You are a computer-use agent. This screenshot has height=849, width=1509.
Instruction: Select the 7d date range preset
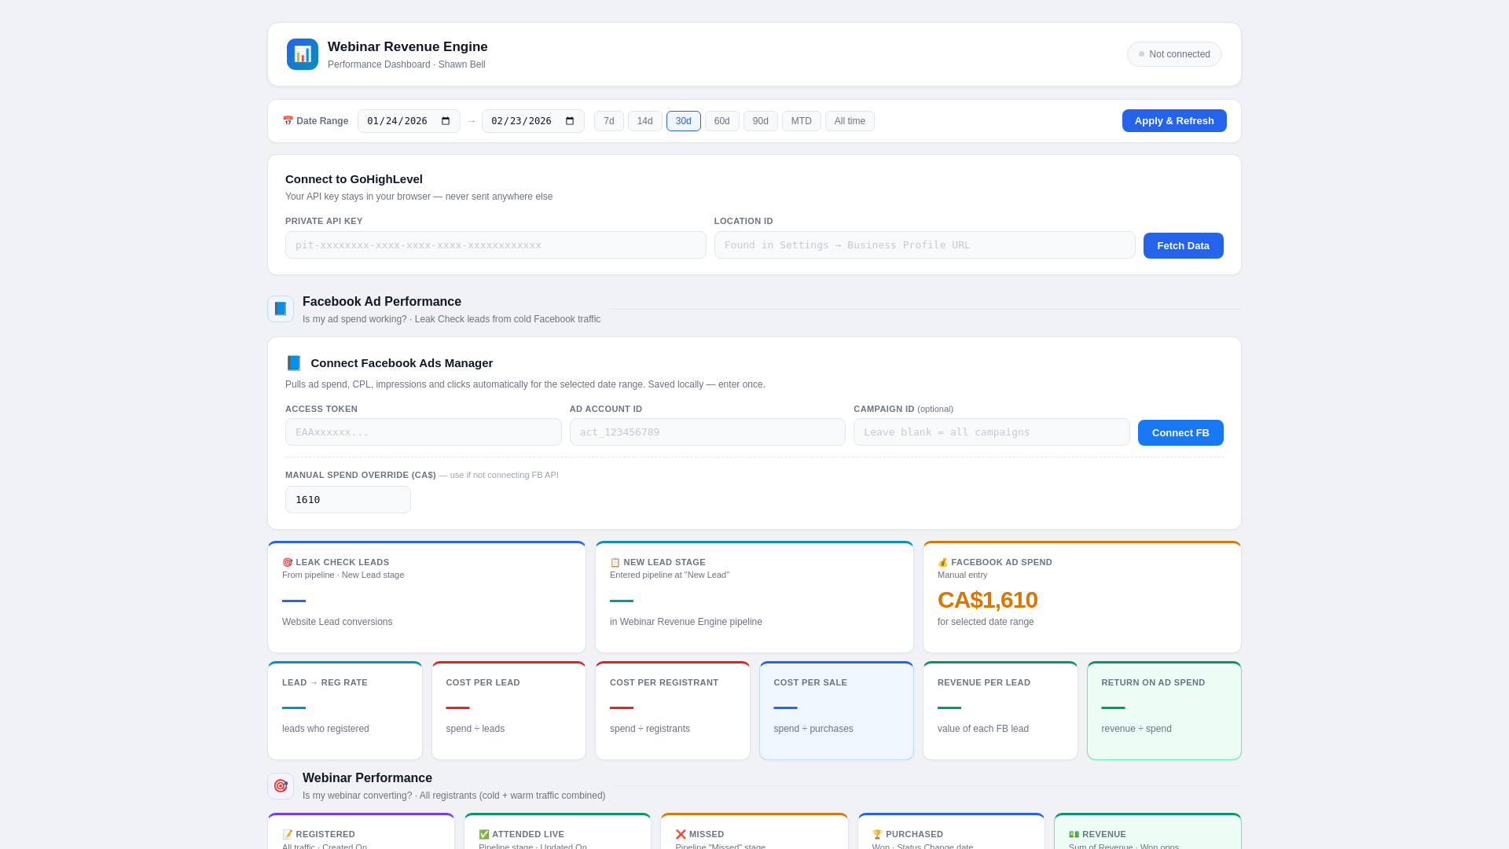pos(609,121)
